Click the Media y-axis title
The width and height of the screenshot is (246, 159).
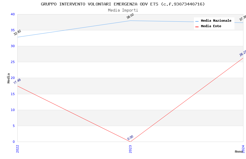click(x=8, y=78)
